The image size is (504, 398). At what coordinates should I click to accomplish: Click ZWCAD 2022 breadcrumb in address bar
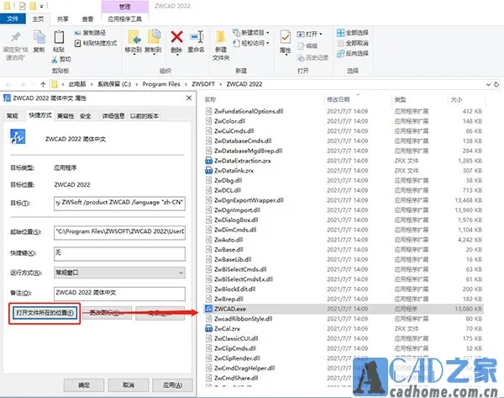[244, 84]
